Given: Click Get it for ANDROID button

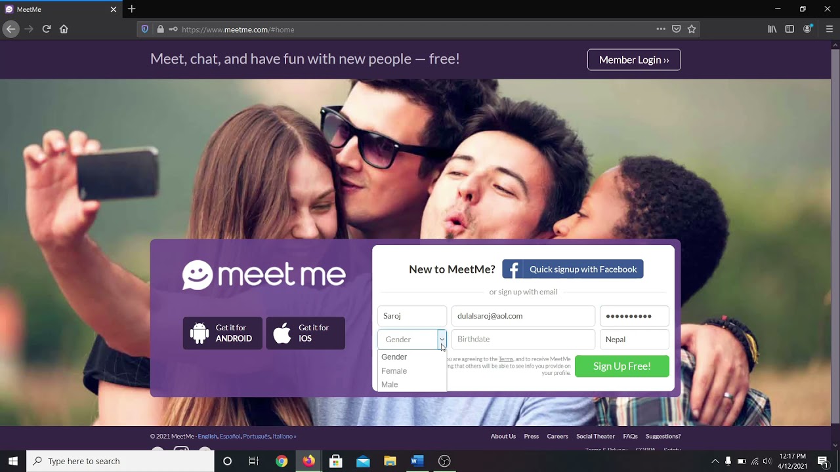Looking at the screenshot, I should (222, 333).
